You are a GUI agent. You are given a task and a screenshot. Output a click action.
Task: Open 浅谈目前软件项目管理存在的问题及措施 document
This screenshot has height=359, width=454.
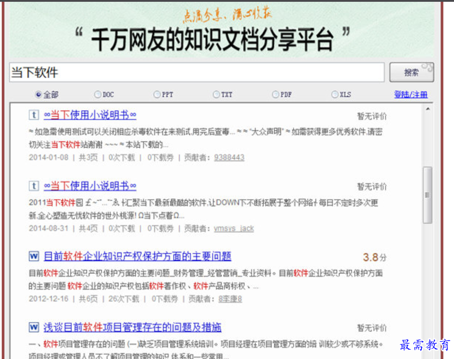pos(132,327)
